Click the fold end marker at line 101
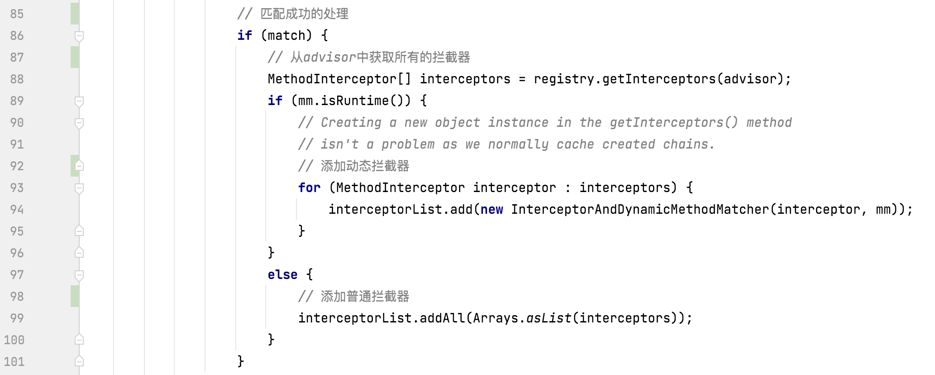935x375 pixels. [x=79, y=361]
